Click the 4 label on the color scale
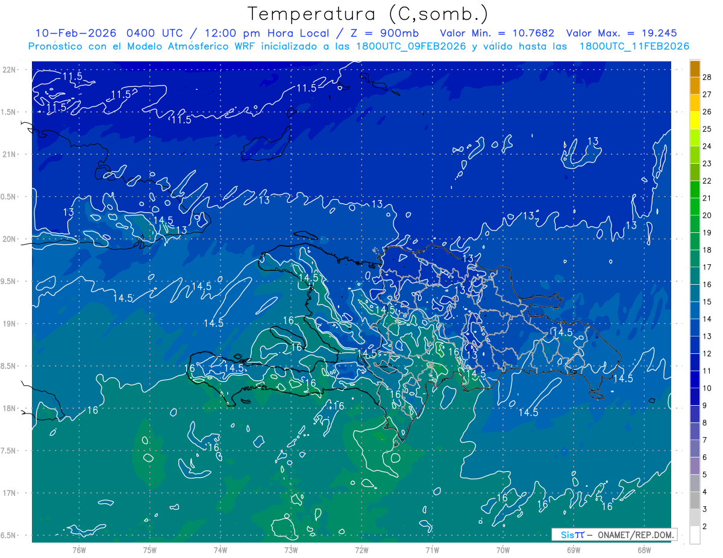Viewport: 723px width, 558px height. click(x=704, y=492)
